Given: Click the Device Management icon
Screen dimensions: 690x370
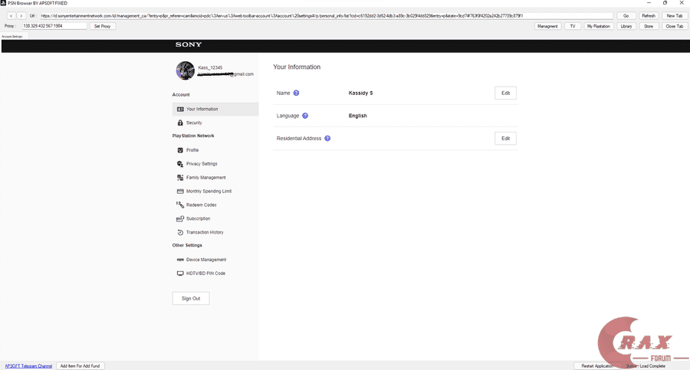Looking at the screenshot, I should pos(180,260).
